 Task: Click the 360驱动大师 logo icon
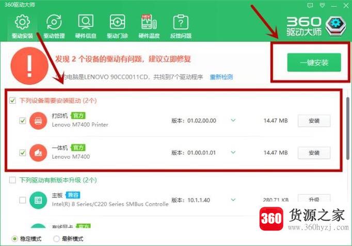[x=335, y=26]
